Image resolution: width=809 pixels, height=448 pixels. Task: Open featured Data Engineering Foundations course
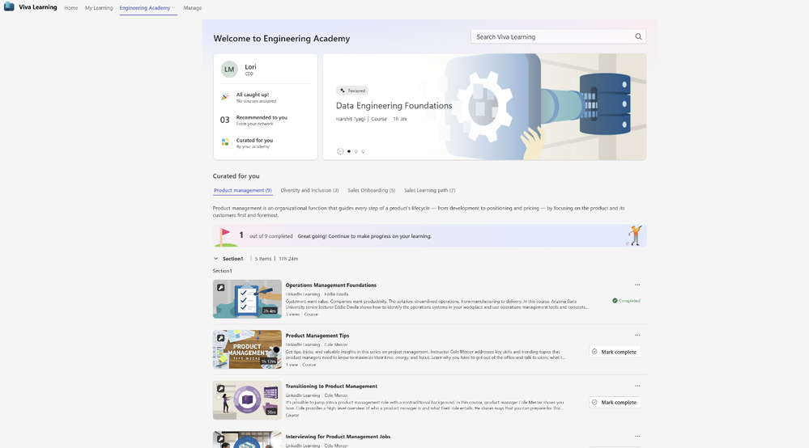(x=394, y=106)
